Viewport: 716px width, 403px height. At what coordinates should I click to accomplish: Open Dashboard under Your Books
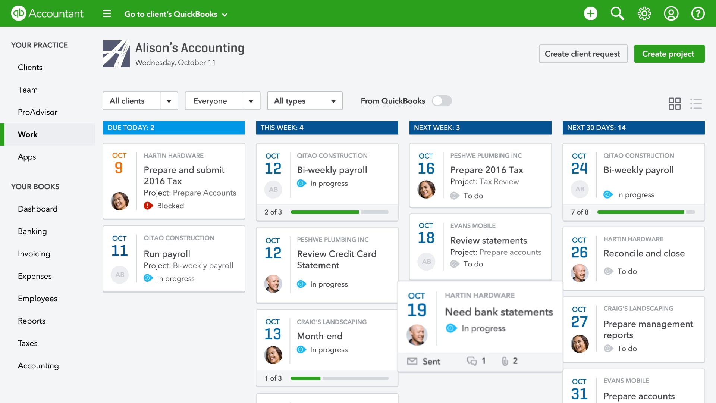tap(38, 209)
